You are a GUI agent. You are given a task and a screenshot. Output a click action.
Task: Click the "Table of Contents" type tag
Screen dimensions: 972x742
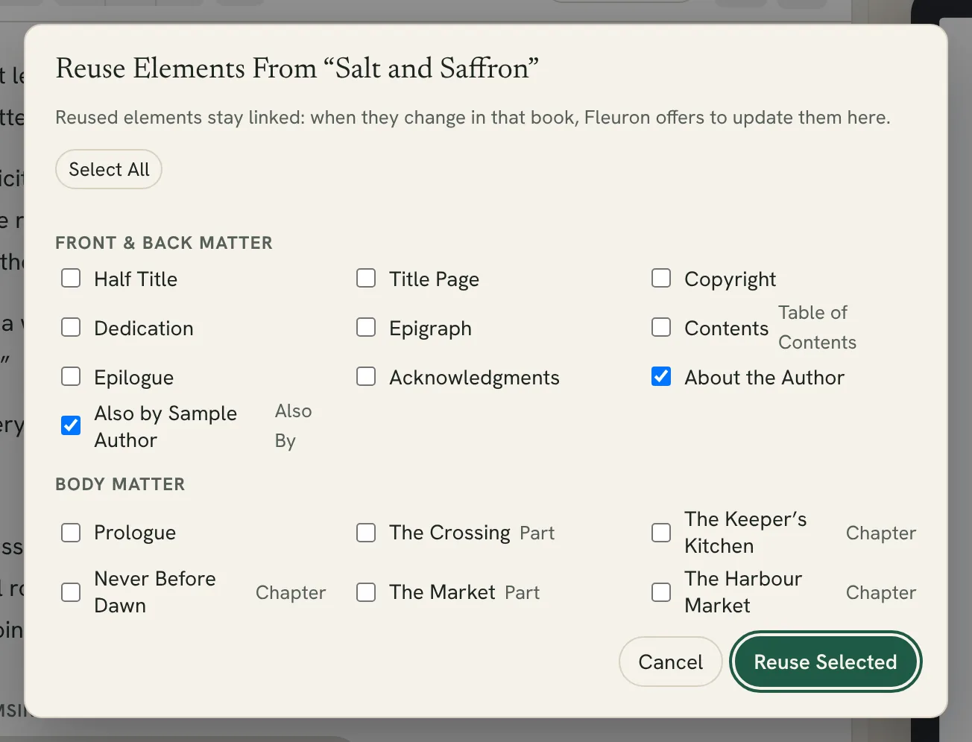(818, 328)
